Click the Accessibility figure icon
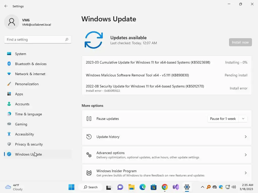258x193 pixels. pos(9,134)
